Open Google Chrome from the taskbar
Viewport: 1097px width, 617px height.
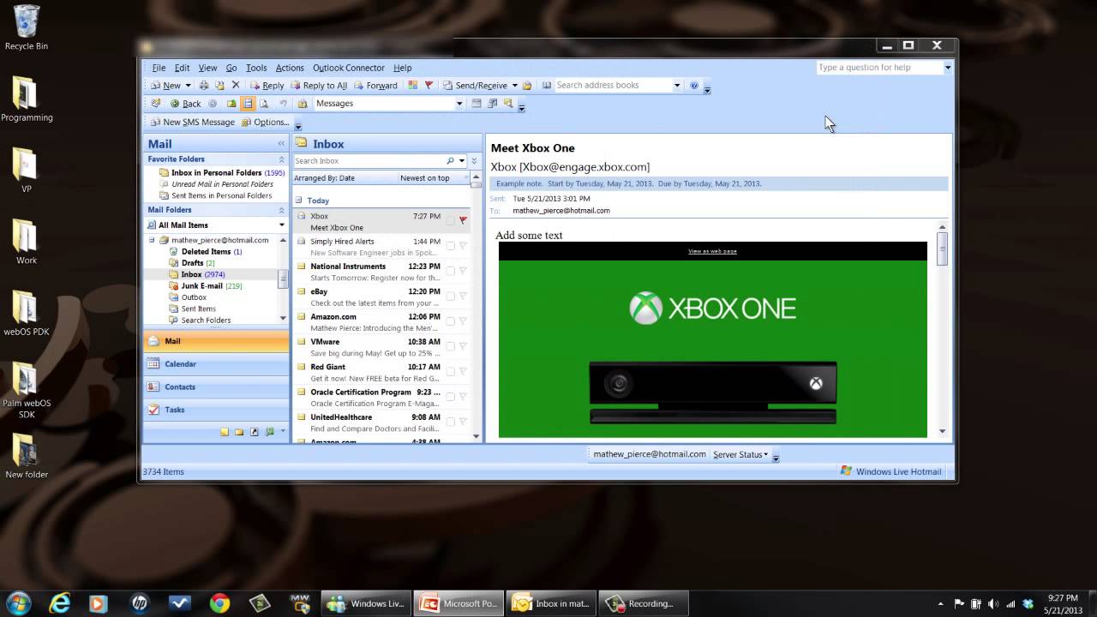point(219,603)
